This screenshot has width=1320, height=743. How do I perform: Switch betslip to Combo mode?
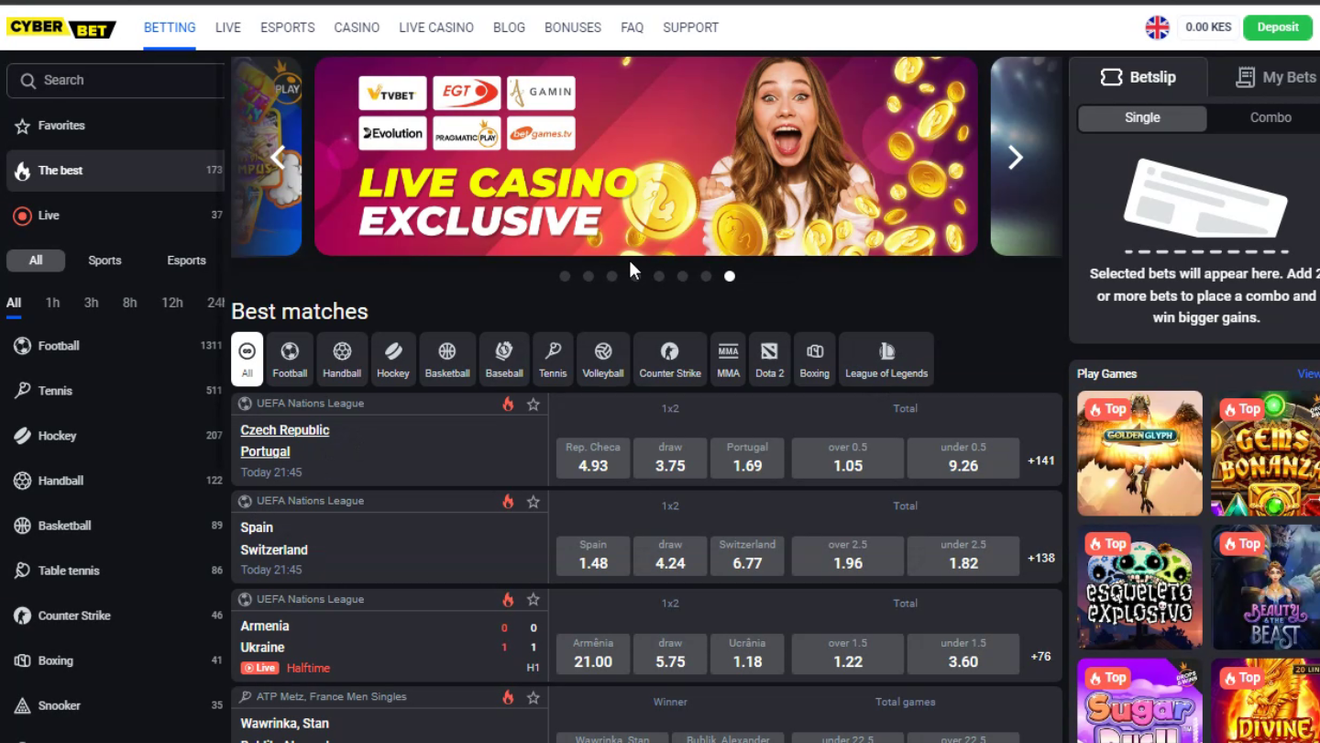tap(1270, 117)
